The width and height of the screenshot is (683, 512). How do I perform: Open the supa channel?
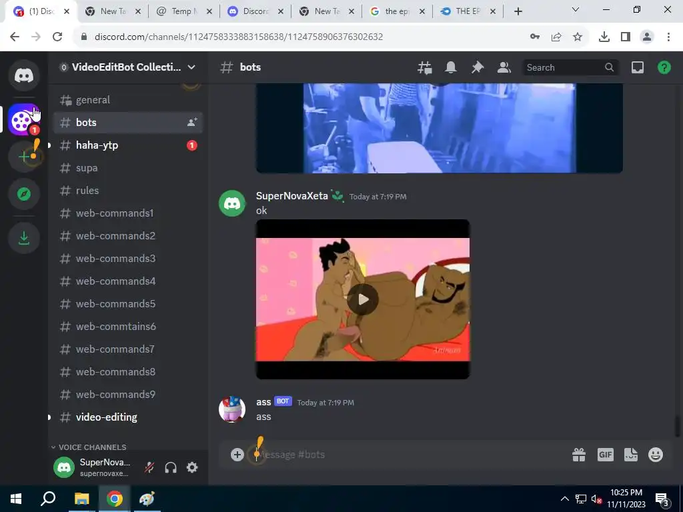pos(128,167)
